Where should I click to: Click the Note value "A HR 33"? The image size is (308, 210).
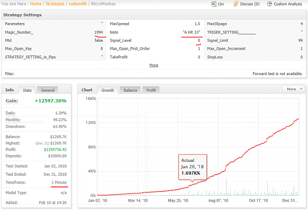(x=191, y=32)
